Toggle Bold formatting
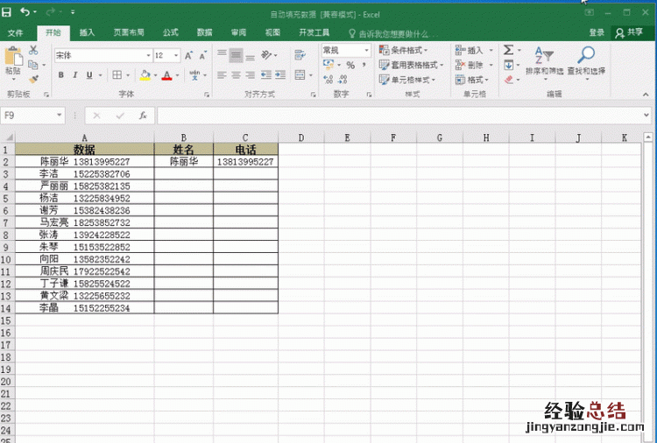Image resolution: width=657 pixels, height=443 pixels. [61, 75]
